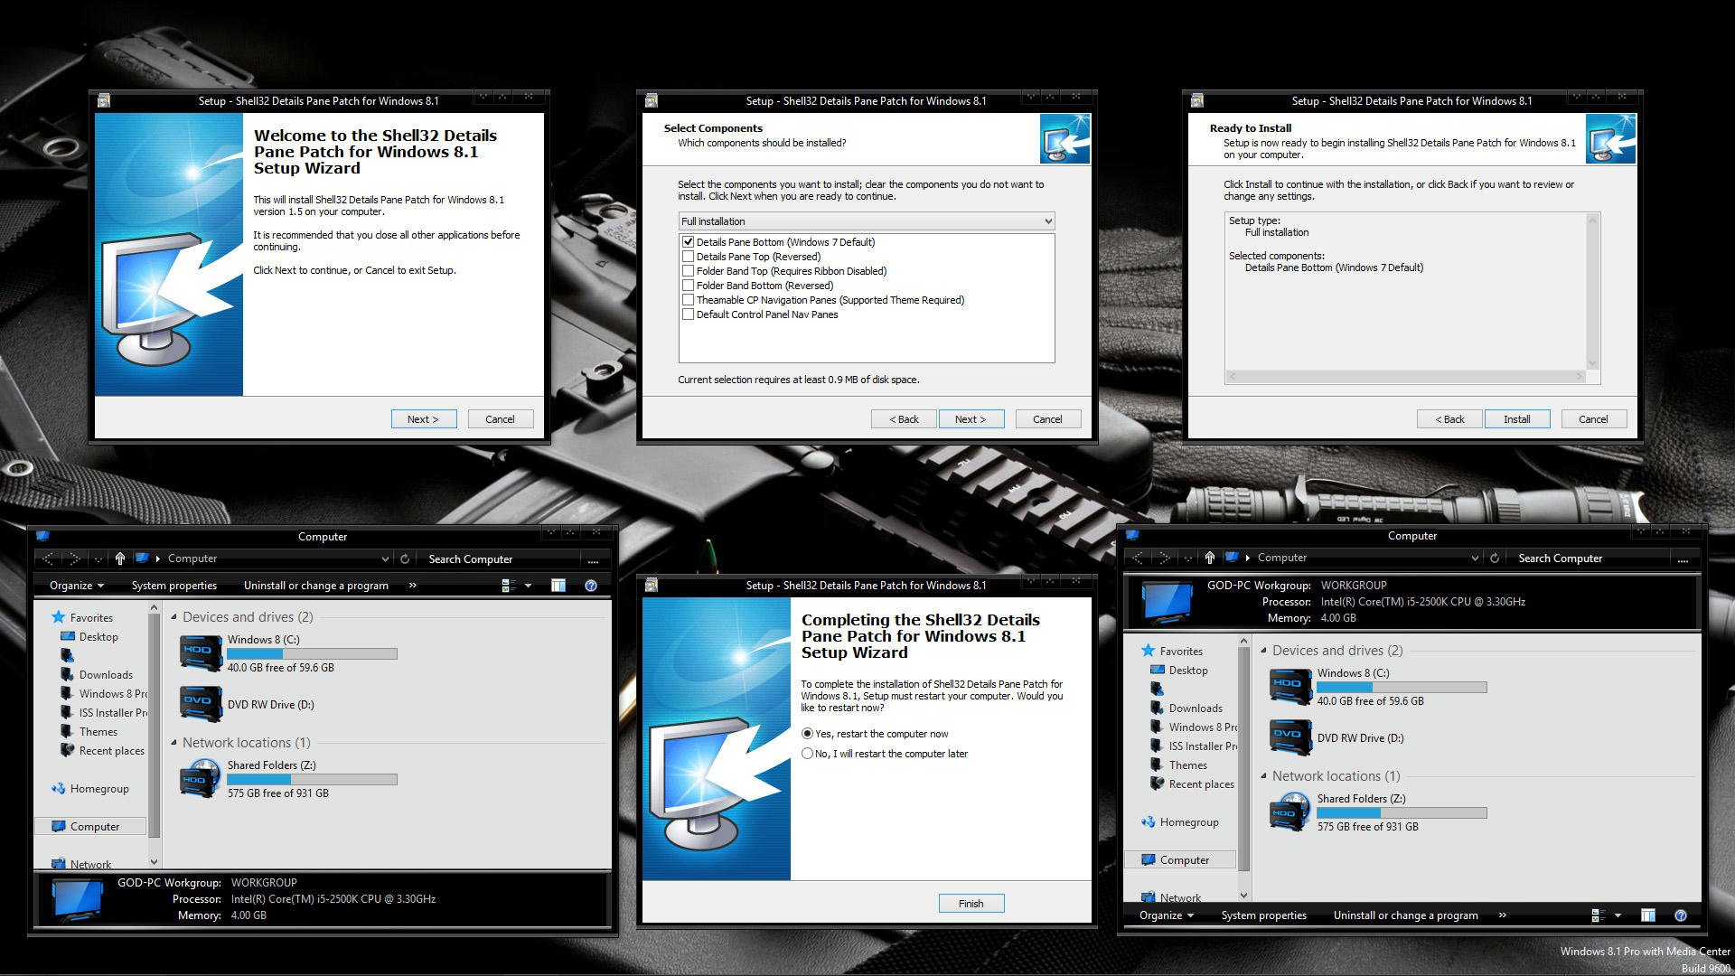Toggle preview pane icon in right Computer window
Image resolution: width=1735 pixels, height=976 pixels.
tap(1647, 915)
